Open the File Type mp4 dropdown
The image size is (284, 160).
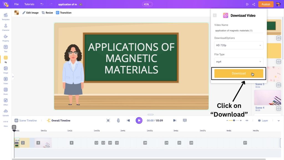click(x=239, y=62)
